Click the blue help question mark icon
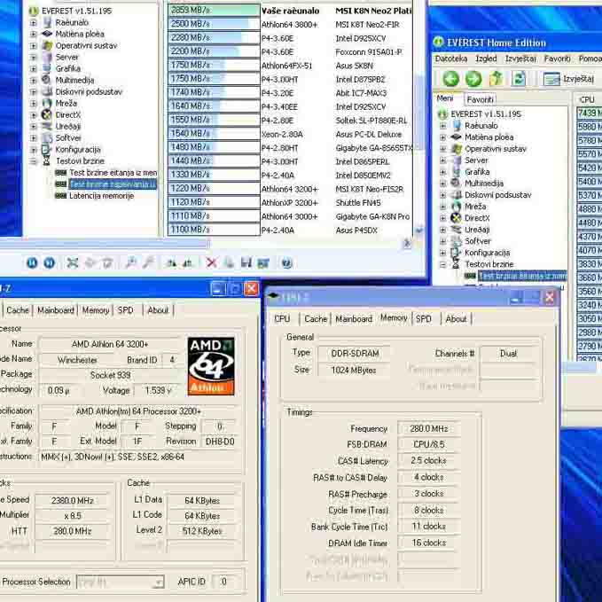The image size is (602, 602). [x=286, y=262]
